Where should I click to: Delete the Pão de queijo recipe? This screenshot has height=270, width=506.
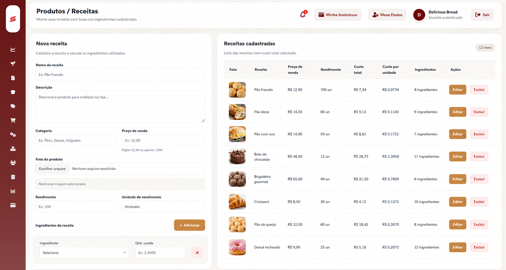[479, 225]
